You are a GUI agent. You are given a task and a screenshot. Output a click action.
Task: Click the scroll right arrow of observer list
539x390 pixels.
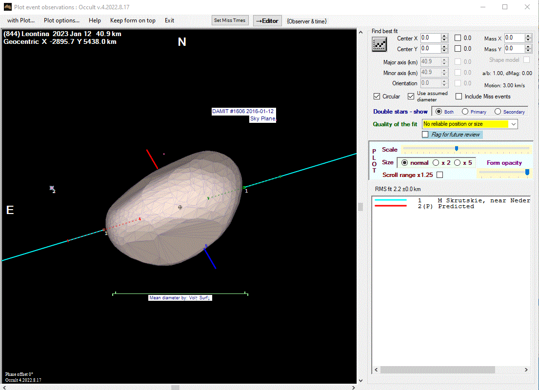[x=526, y=370]
